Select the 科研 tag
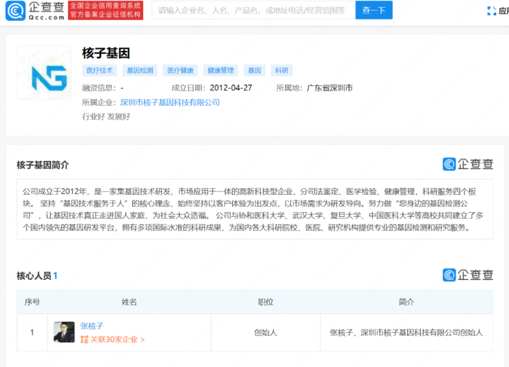 click(281, 70)
